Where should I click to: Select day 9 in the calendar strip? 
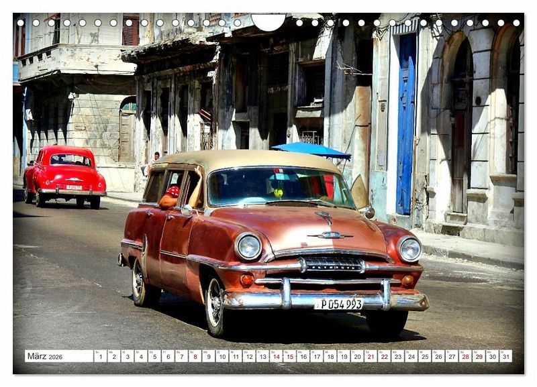tap(209, 356)
